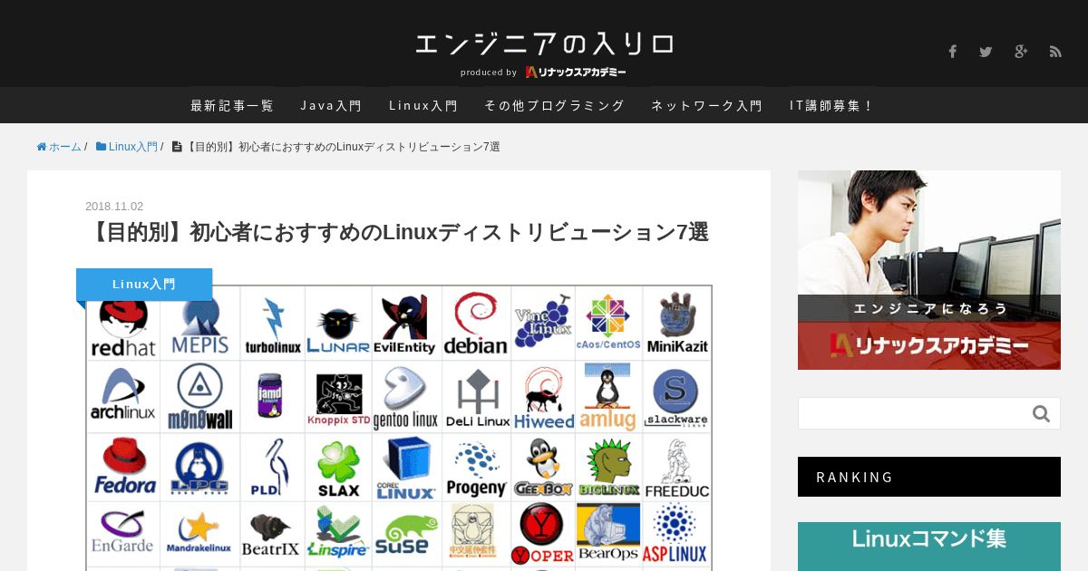This screenshot has width=1088, height=571.
Task: Click the date 2018.11.02
Action: (114, 207)
